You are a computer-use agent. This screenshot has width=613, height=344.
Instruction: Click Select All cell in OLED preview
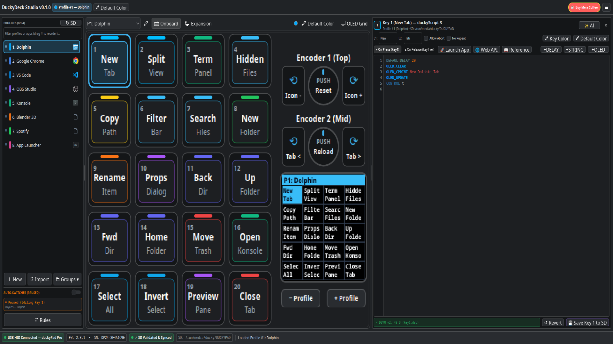[292, 270]
